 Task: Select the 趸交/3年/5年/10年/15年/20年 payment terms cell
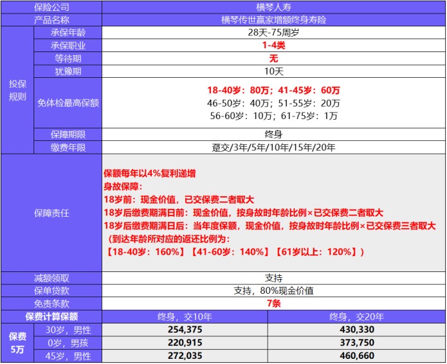(273, 147)
